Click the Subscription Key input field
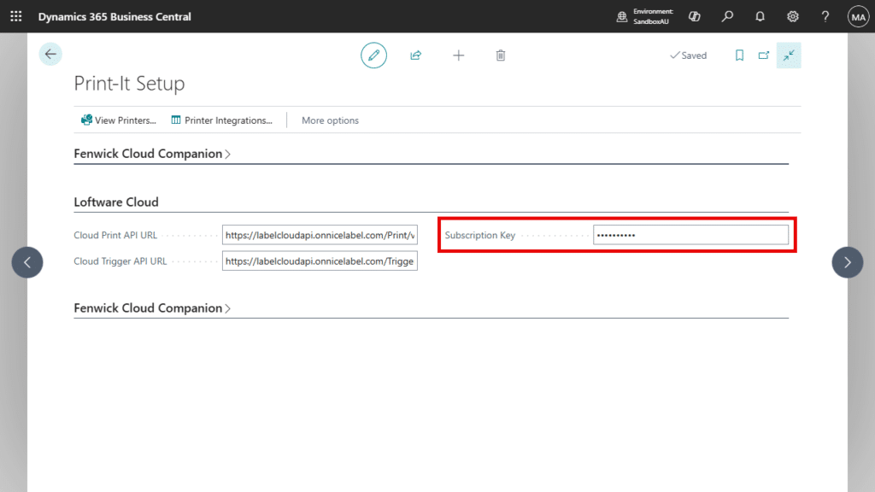875x492 pixels. [691, 234]
